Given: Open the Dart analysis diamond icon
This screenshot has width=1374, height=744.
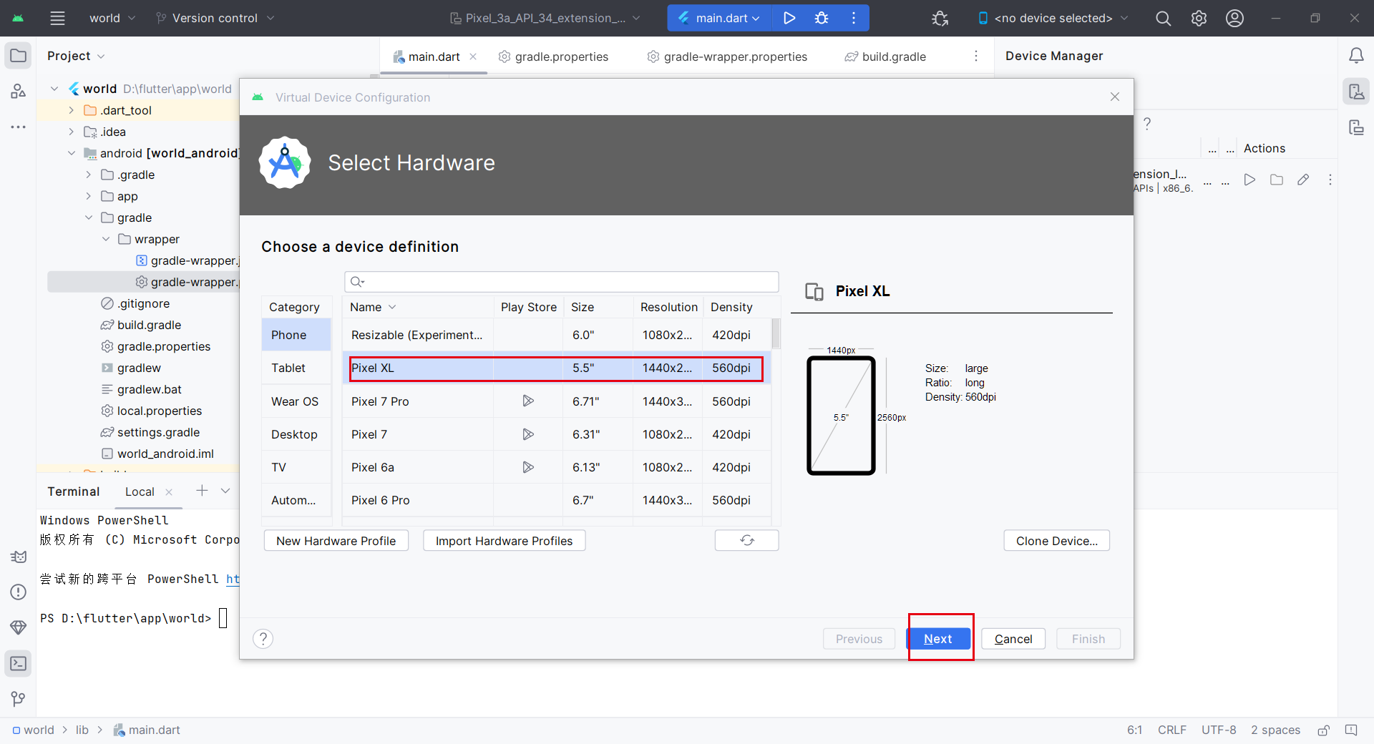Looking at the screenshot, I should pos(19,627).
